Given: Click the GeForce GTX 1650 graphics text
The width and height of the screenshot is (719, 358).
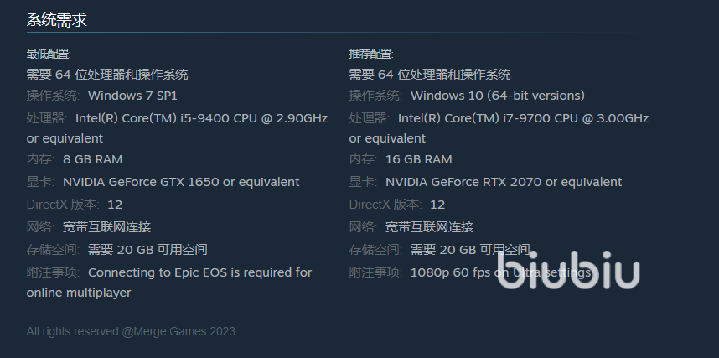Looking at the screenshot, I should click(x=181, y=182).
